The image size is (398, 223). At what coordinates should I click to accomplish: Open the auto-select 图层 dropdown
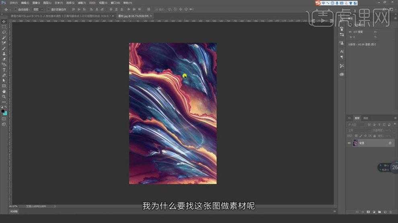38,9
